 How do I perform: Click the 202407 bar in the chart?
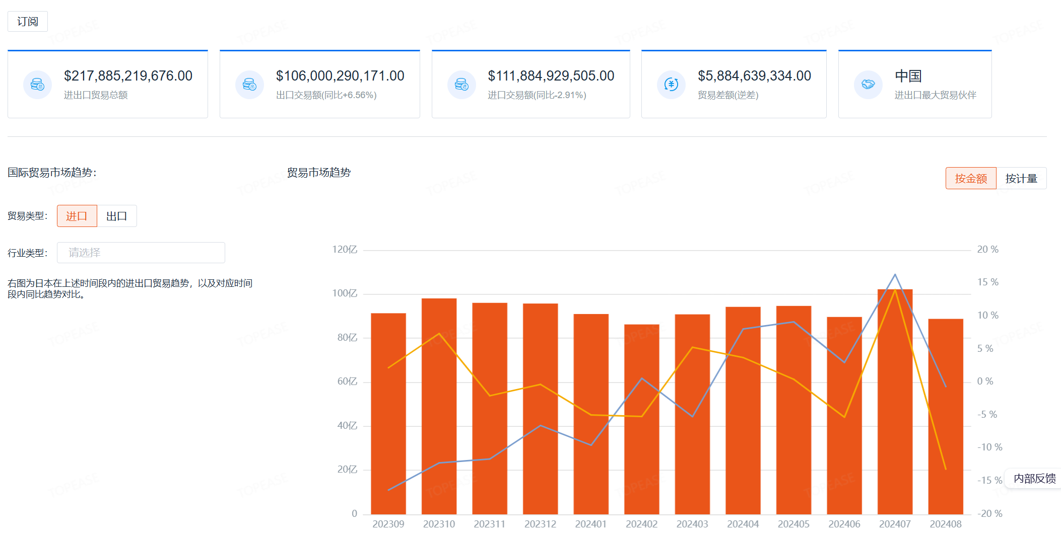895,403
